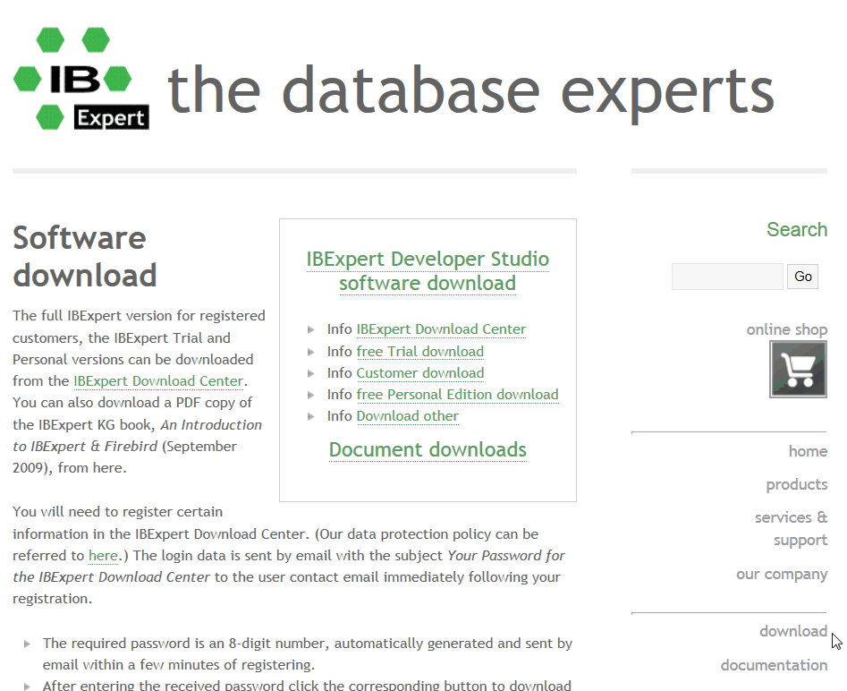847x691 pixels.
Task: Open the documentation menu item
Action: click(774, 665)
